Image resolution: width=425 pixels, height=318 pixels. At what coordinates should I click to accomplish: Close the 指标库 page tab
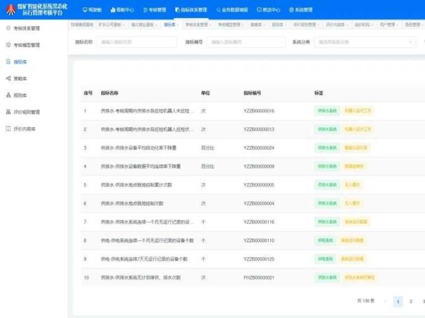pyautogui.click(x=177, y=24)
